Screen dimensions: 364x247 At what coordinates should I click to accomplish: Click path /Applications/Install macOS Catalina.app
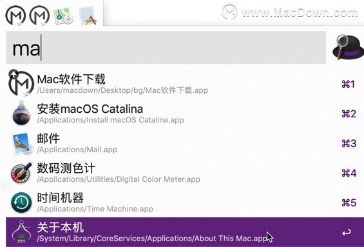(110, 120)
